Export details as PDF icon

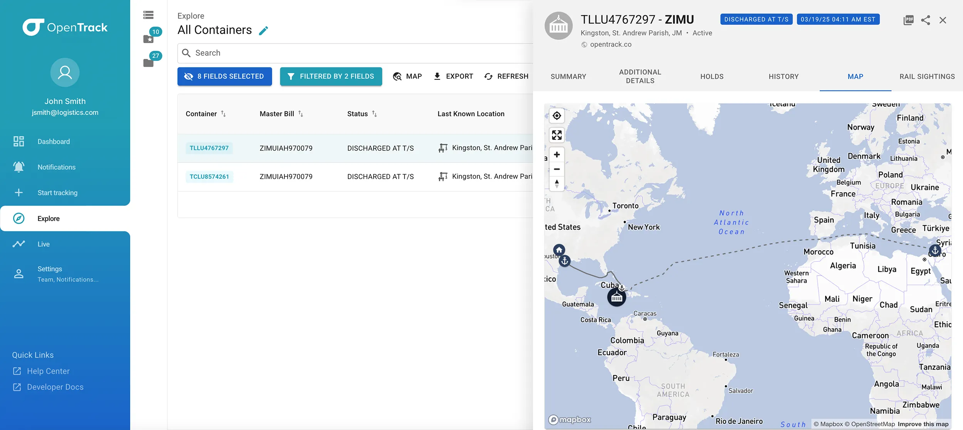pyautogui.click(x=908, y=20)
